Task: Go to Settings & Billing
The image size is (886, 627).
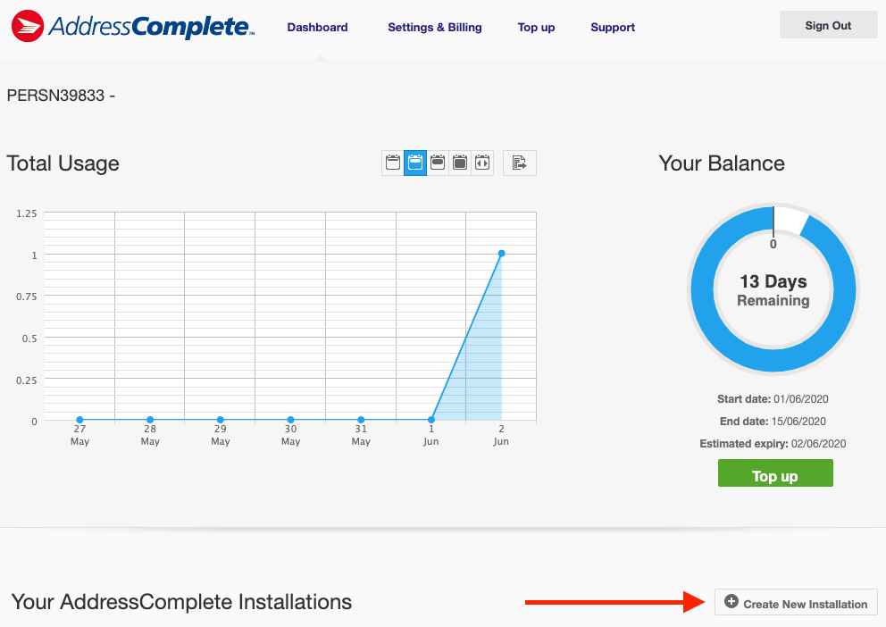Action: 434,28
